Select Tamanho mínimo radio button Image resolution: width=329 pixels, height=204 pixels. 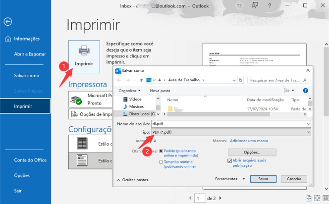coord(161,162)
